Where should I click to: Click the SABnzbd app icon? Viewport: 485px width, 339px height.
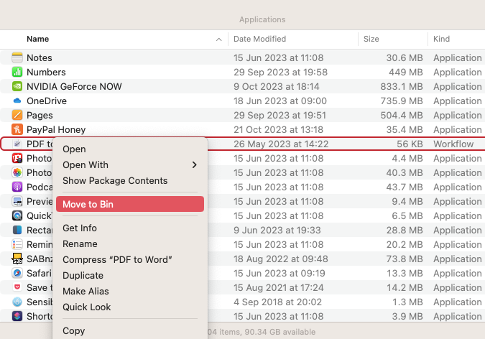[17, 259]
